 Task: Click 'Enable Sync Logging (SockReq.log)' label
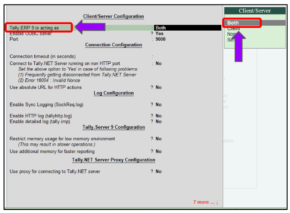coord(46,104)
